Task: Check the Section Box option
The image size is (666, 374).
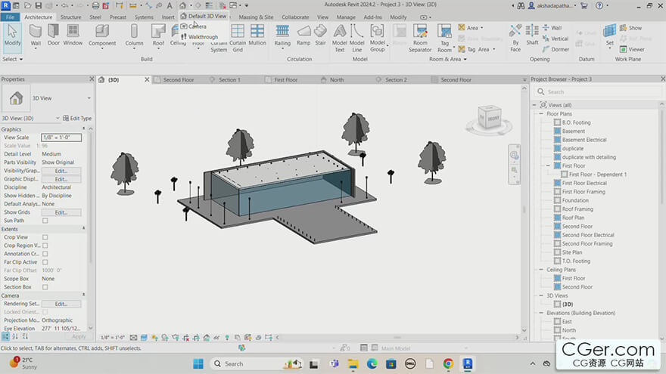Action: point(45,287)
